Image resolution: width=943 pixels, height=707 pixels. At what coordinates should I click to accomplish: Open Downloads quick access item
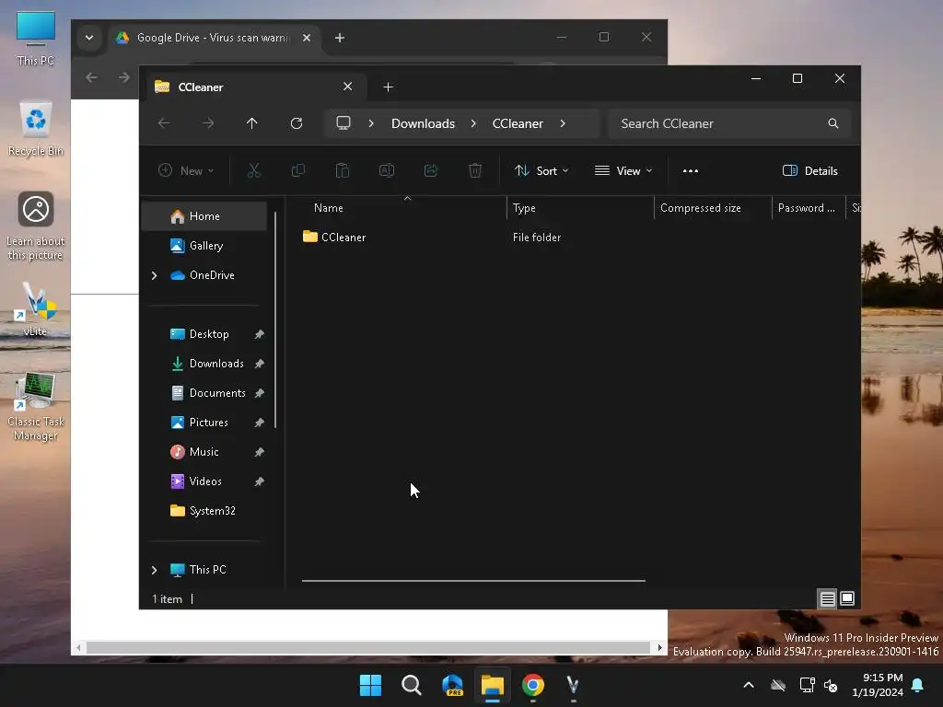204,364
